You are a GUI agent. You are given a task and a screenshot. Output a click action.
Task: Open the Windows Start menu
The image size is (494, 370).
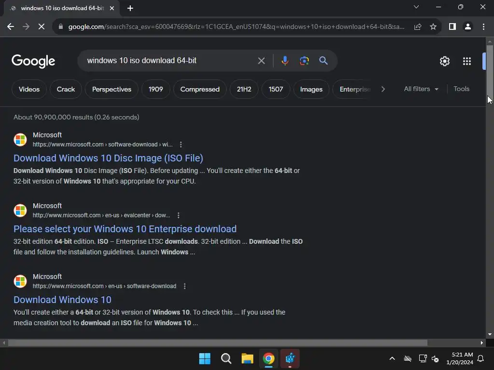[205, 358]
